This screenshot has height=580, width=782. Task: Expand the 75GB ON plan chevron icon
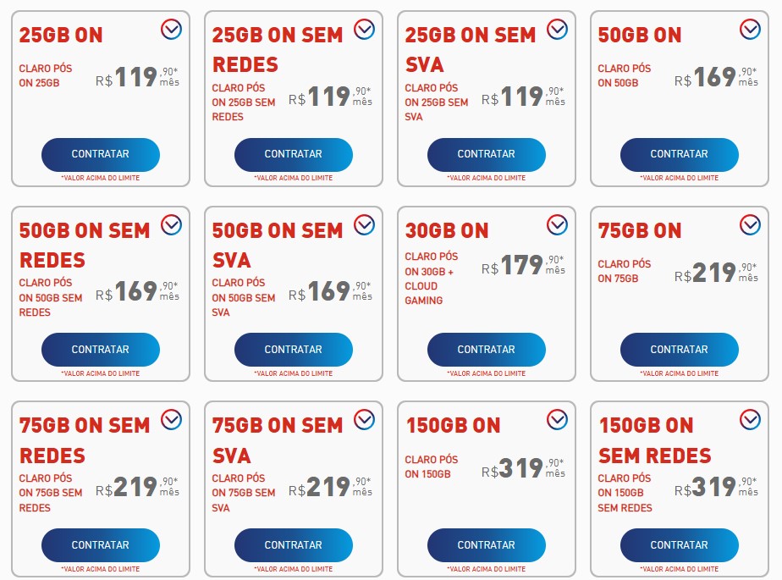(750, 225)
